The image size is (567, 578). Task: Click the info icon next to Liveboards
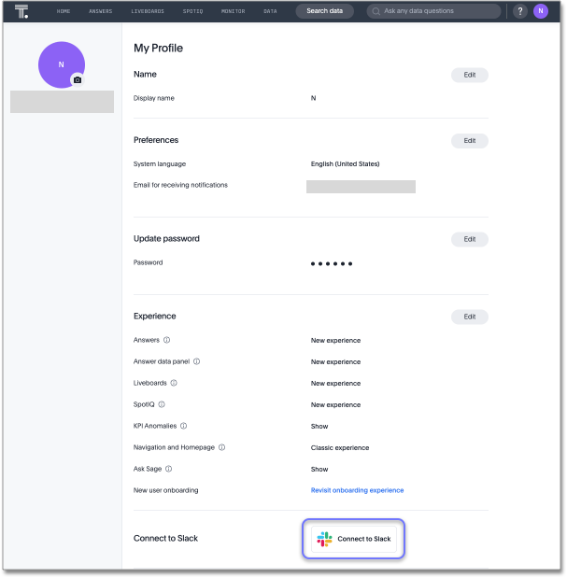[174, 383]
